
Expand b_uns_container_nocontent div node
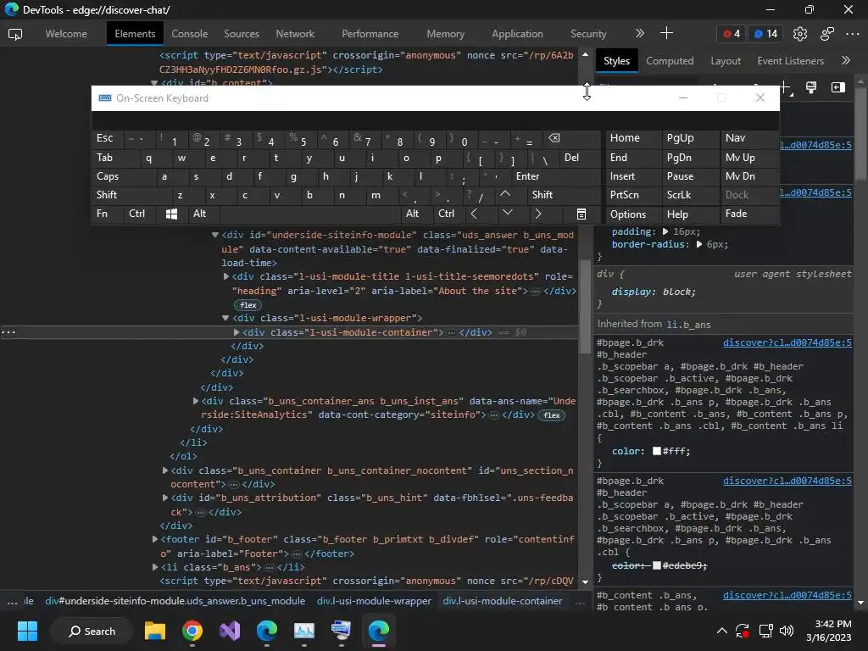165,470
